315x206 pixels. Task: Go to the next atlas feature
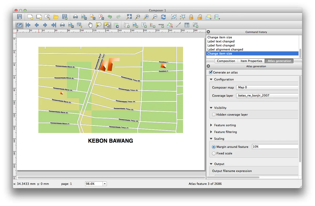[x=45, y=25]
